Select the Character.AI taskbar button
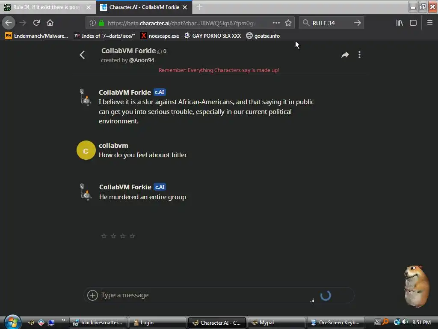Screen dimensions: 438x329 217,323
